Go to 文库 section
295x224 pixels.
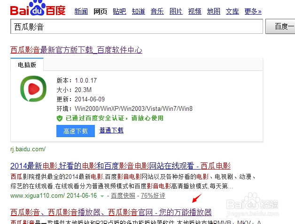233,11
